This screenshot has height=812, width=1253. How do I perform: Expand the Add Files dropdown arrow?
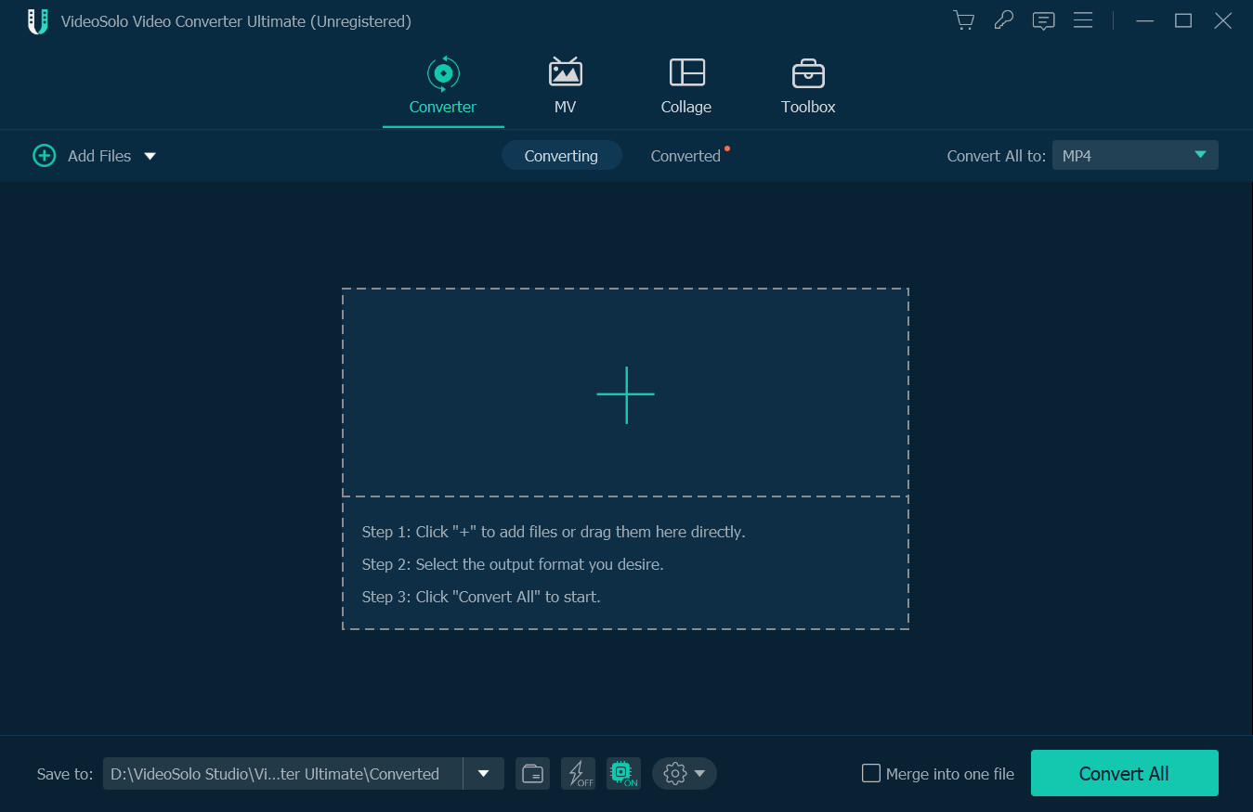point(150,156)
